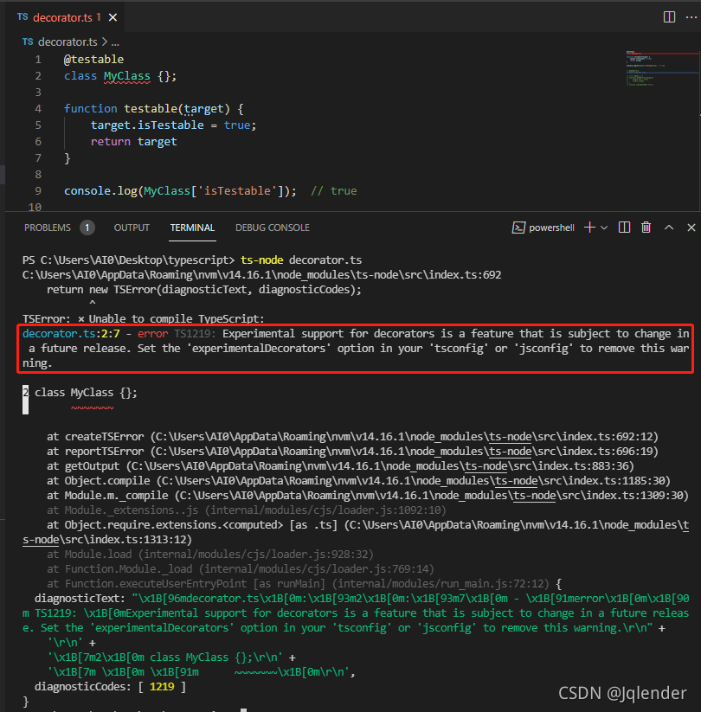701x712 pixels.
Task: Click the return keyword on line 6
Action: (x=111, y=142)
